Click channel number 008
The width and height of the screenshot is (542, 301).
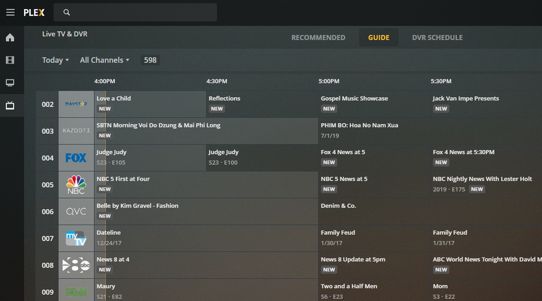pyautogui.click(x=47, y=265)
